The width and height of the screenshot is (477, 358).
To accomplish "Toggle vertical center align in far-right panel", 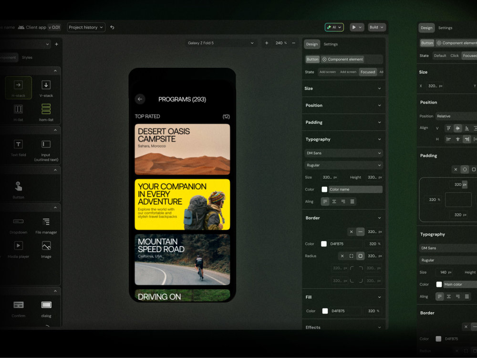I will [x=457, y=128].
